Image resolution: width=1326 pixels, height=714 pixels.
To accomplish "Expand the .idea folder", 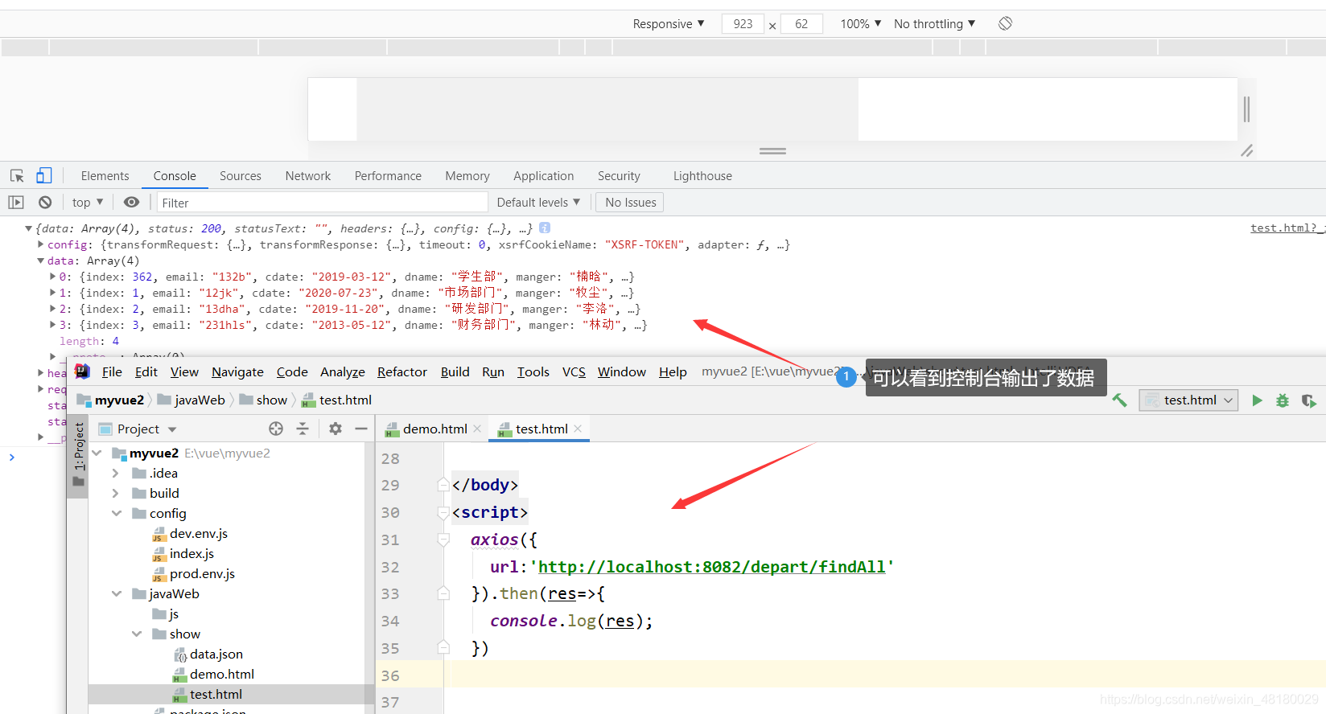I will tap(115, 473).
